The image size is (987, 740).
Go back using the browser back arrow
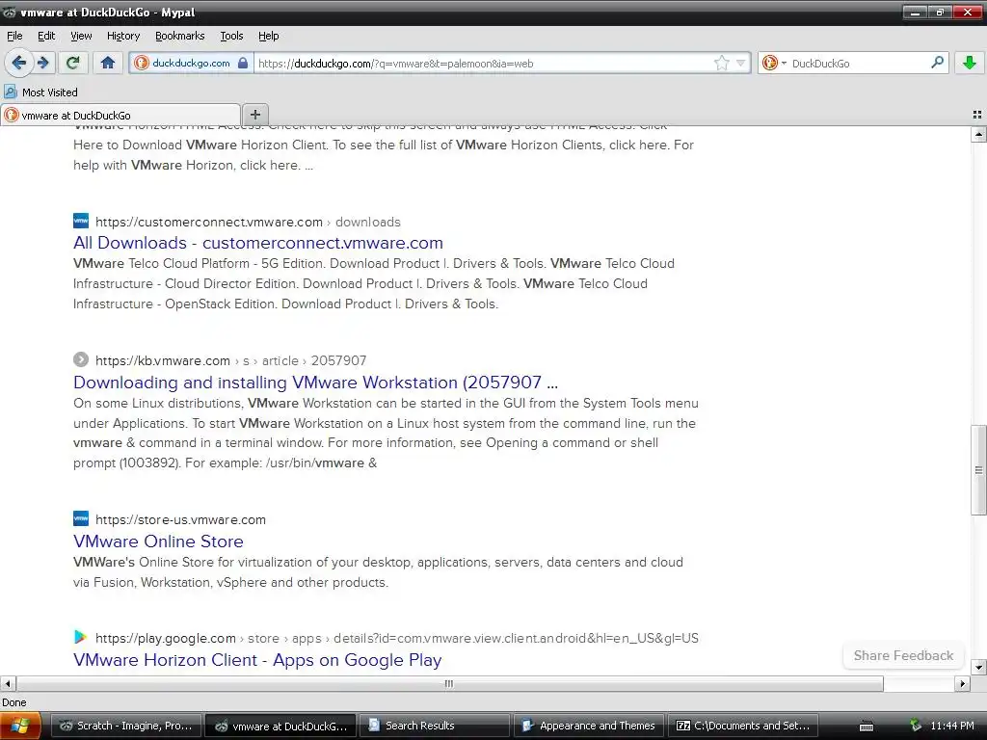click(19, 63)
